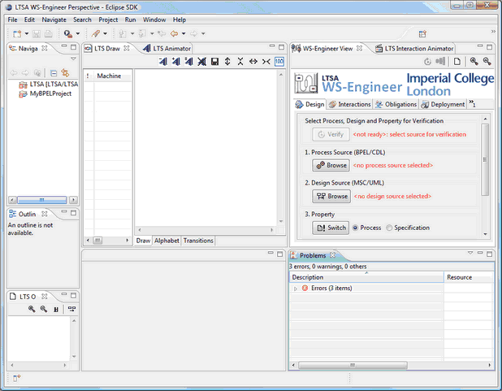
Task: Expand the Errors (3 items) node
Action: (295, 289)
